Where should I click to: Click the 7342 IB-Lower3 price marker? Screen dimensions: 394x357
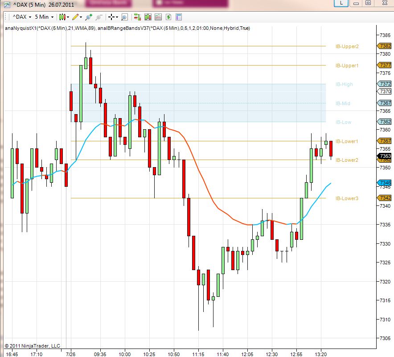(385, 198)
